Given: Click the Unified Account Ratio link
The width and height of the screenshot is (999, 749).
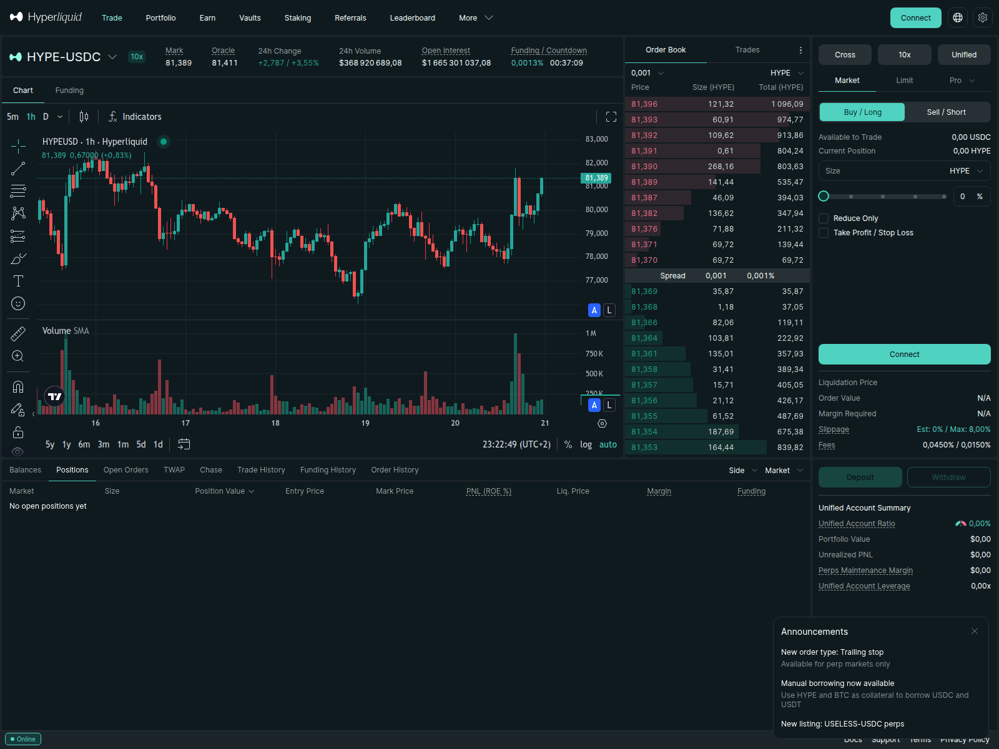Looking at the screenshot, I should [857, 524].
